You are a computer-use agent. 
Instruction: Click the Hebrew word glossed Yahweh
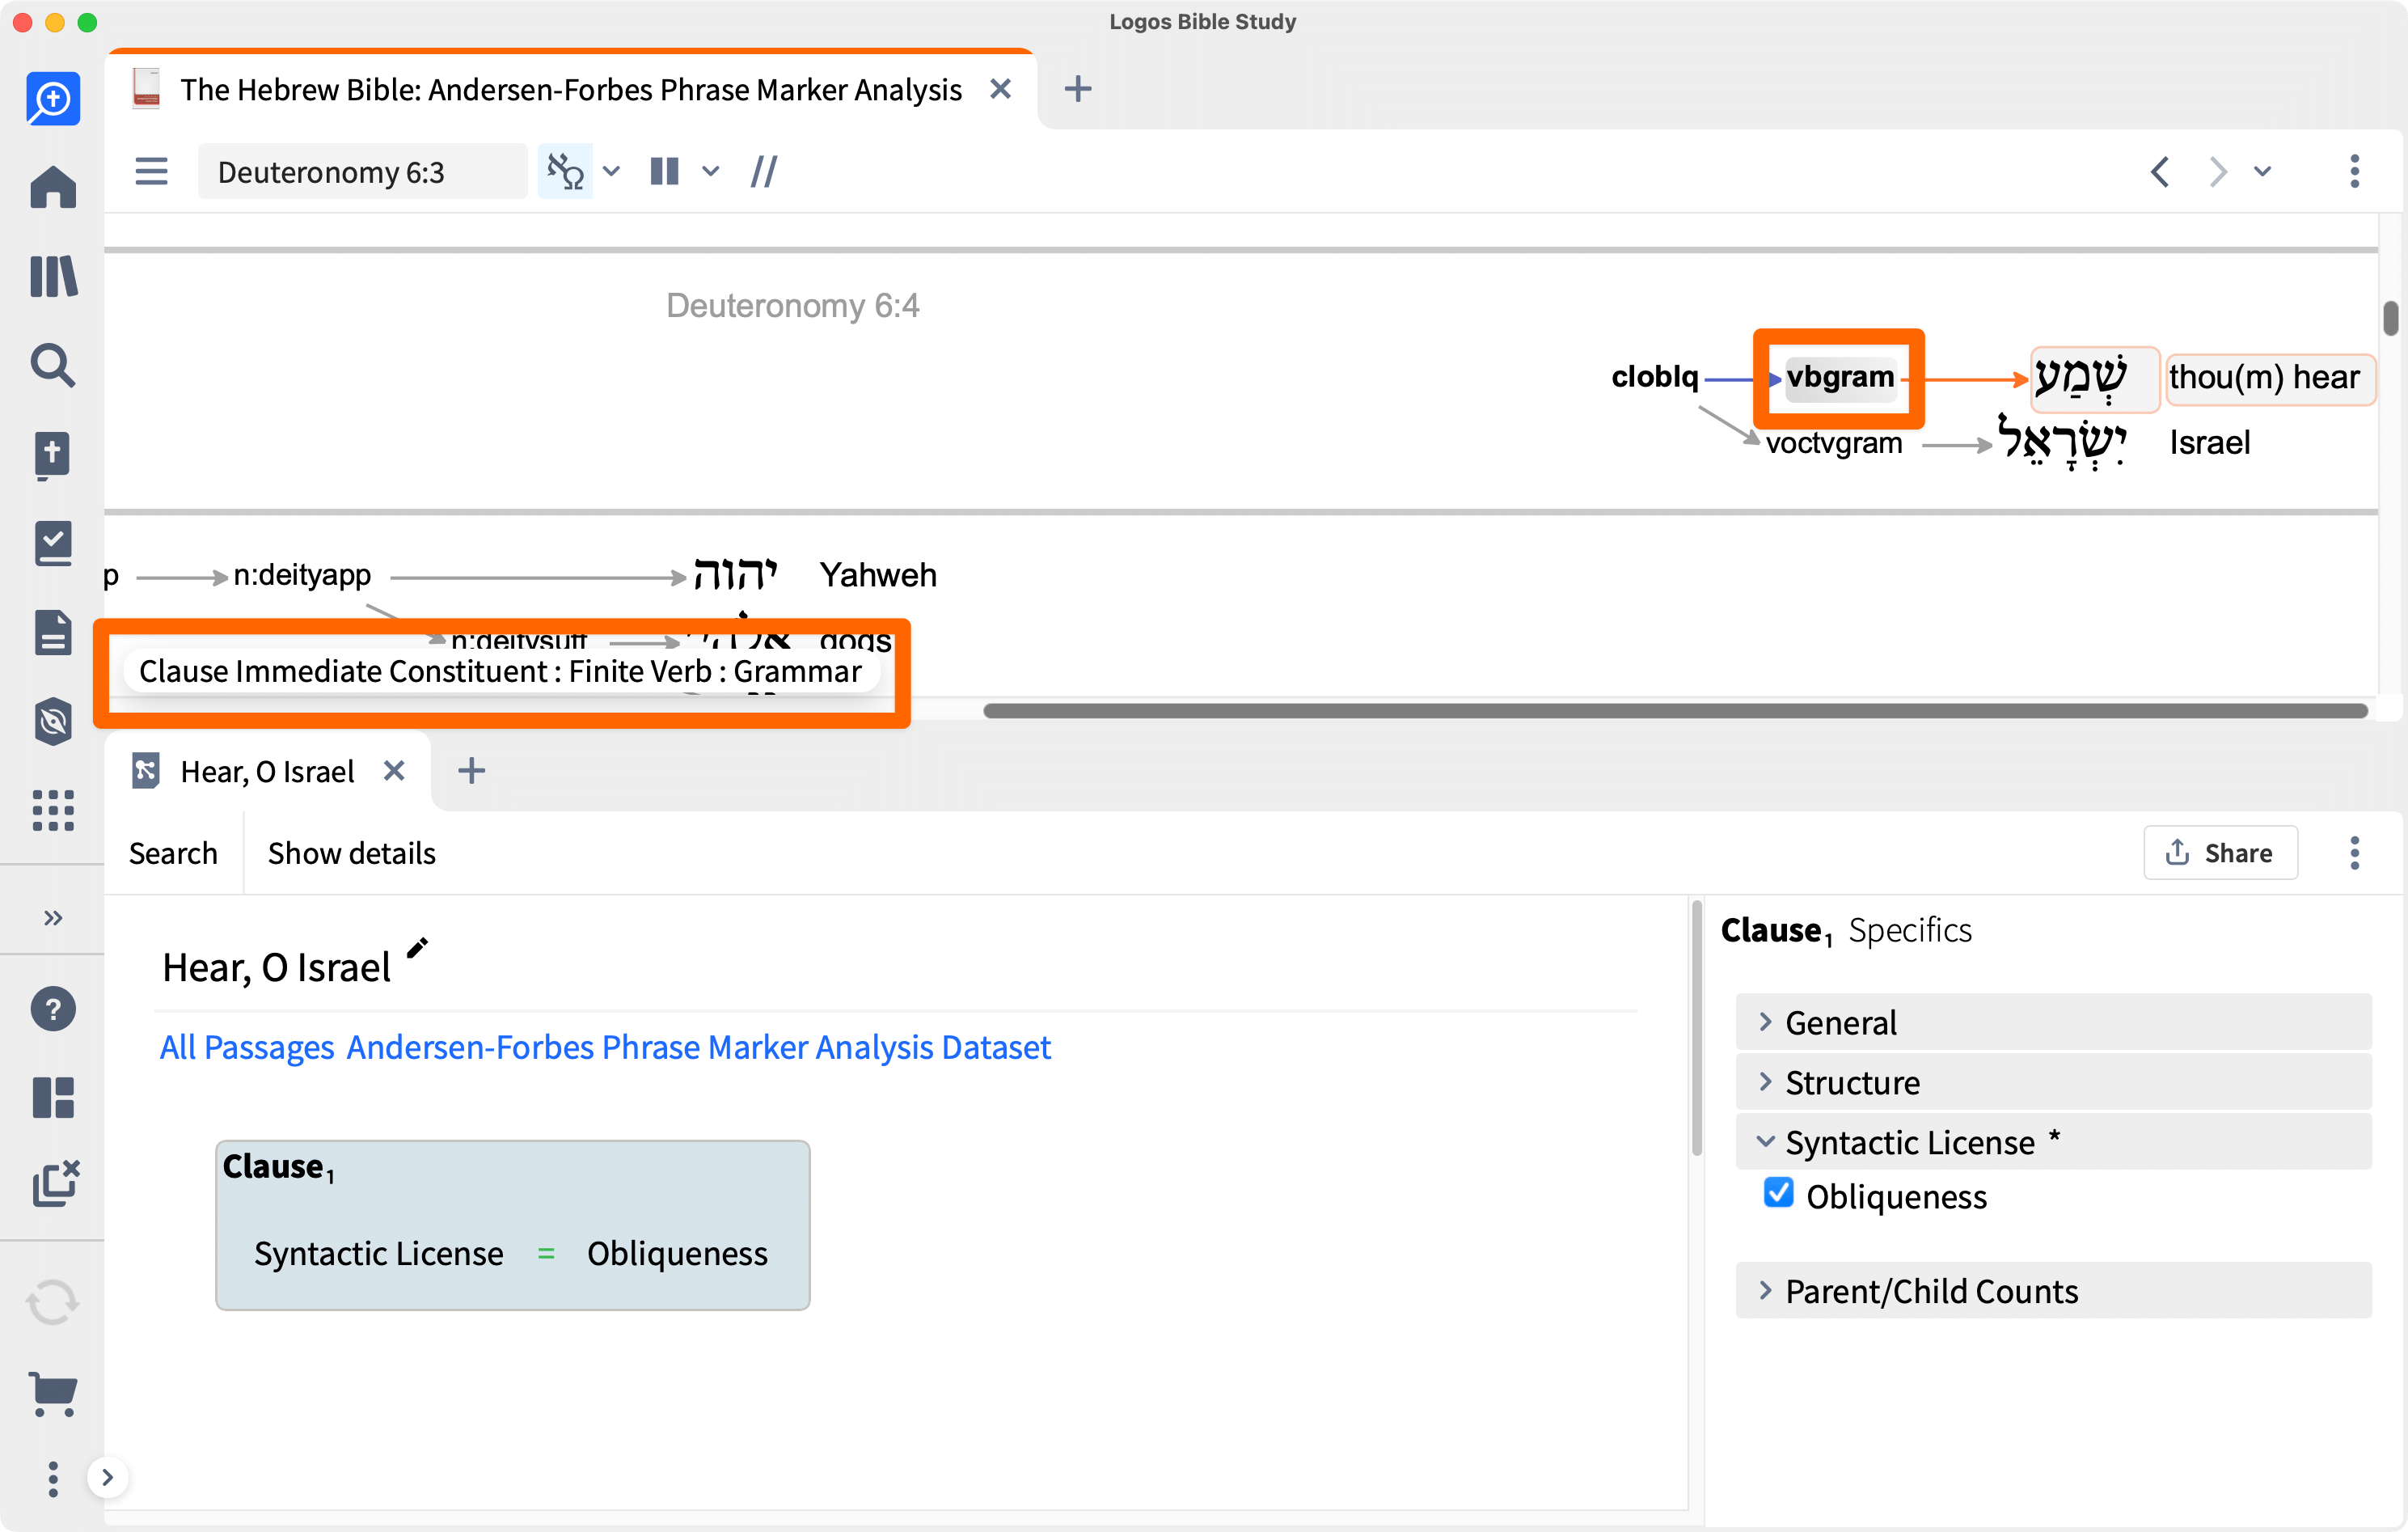tap(736, 575)
